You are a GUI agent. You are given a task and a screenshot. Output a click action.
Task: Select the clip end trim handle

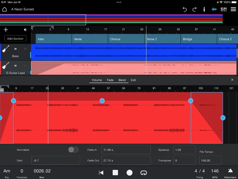coord(223,118)
